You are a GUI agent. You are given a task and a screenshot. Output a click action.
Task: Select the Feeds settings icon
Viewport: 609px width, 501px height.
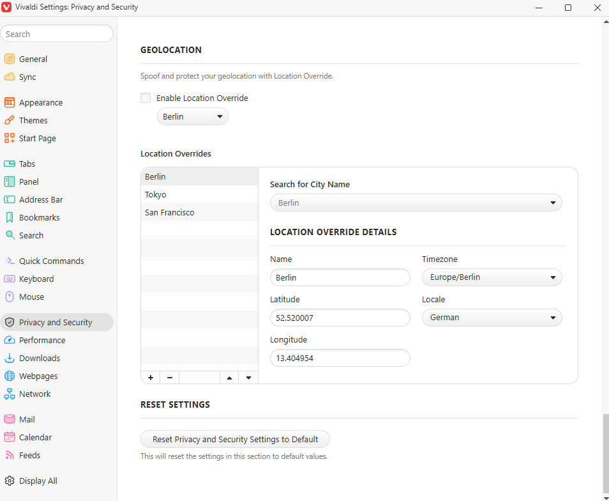(x=11, y=455)
